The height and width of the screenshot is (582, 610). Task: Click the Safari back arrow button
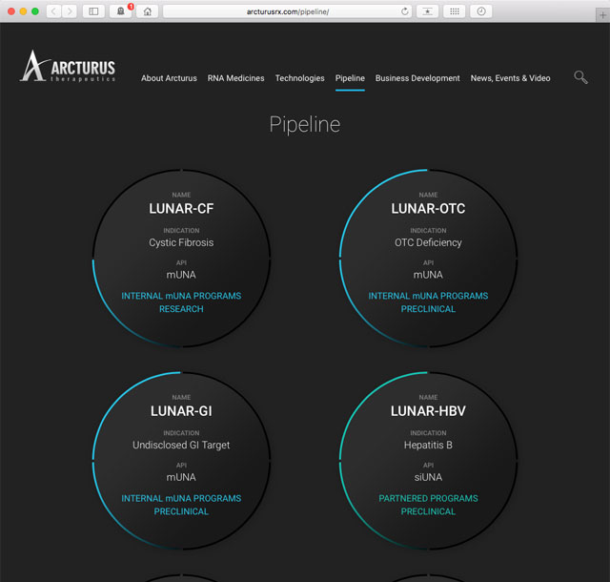[53, 11]
